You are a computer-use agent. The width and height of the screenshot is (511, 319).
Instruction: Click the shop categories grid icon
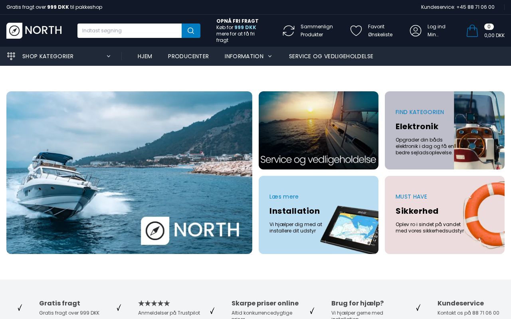click(x=11, y=56)
